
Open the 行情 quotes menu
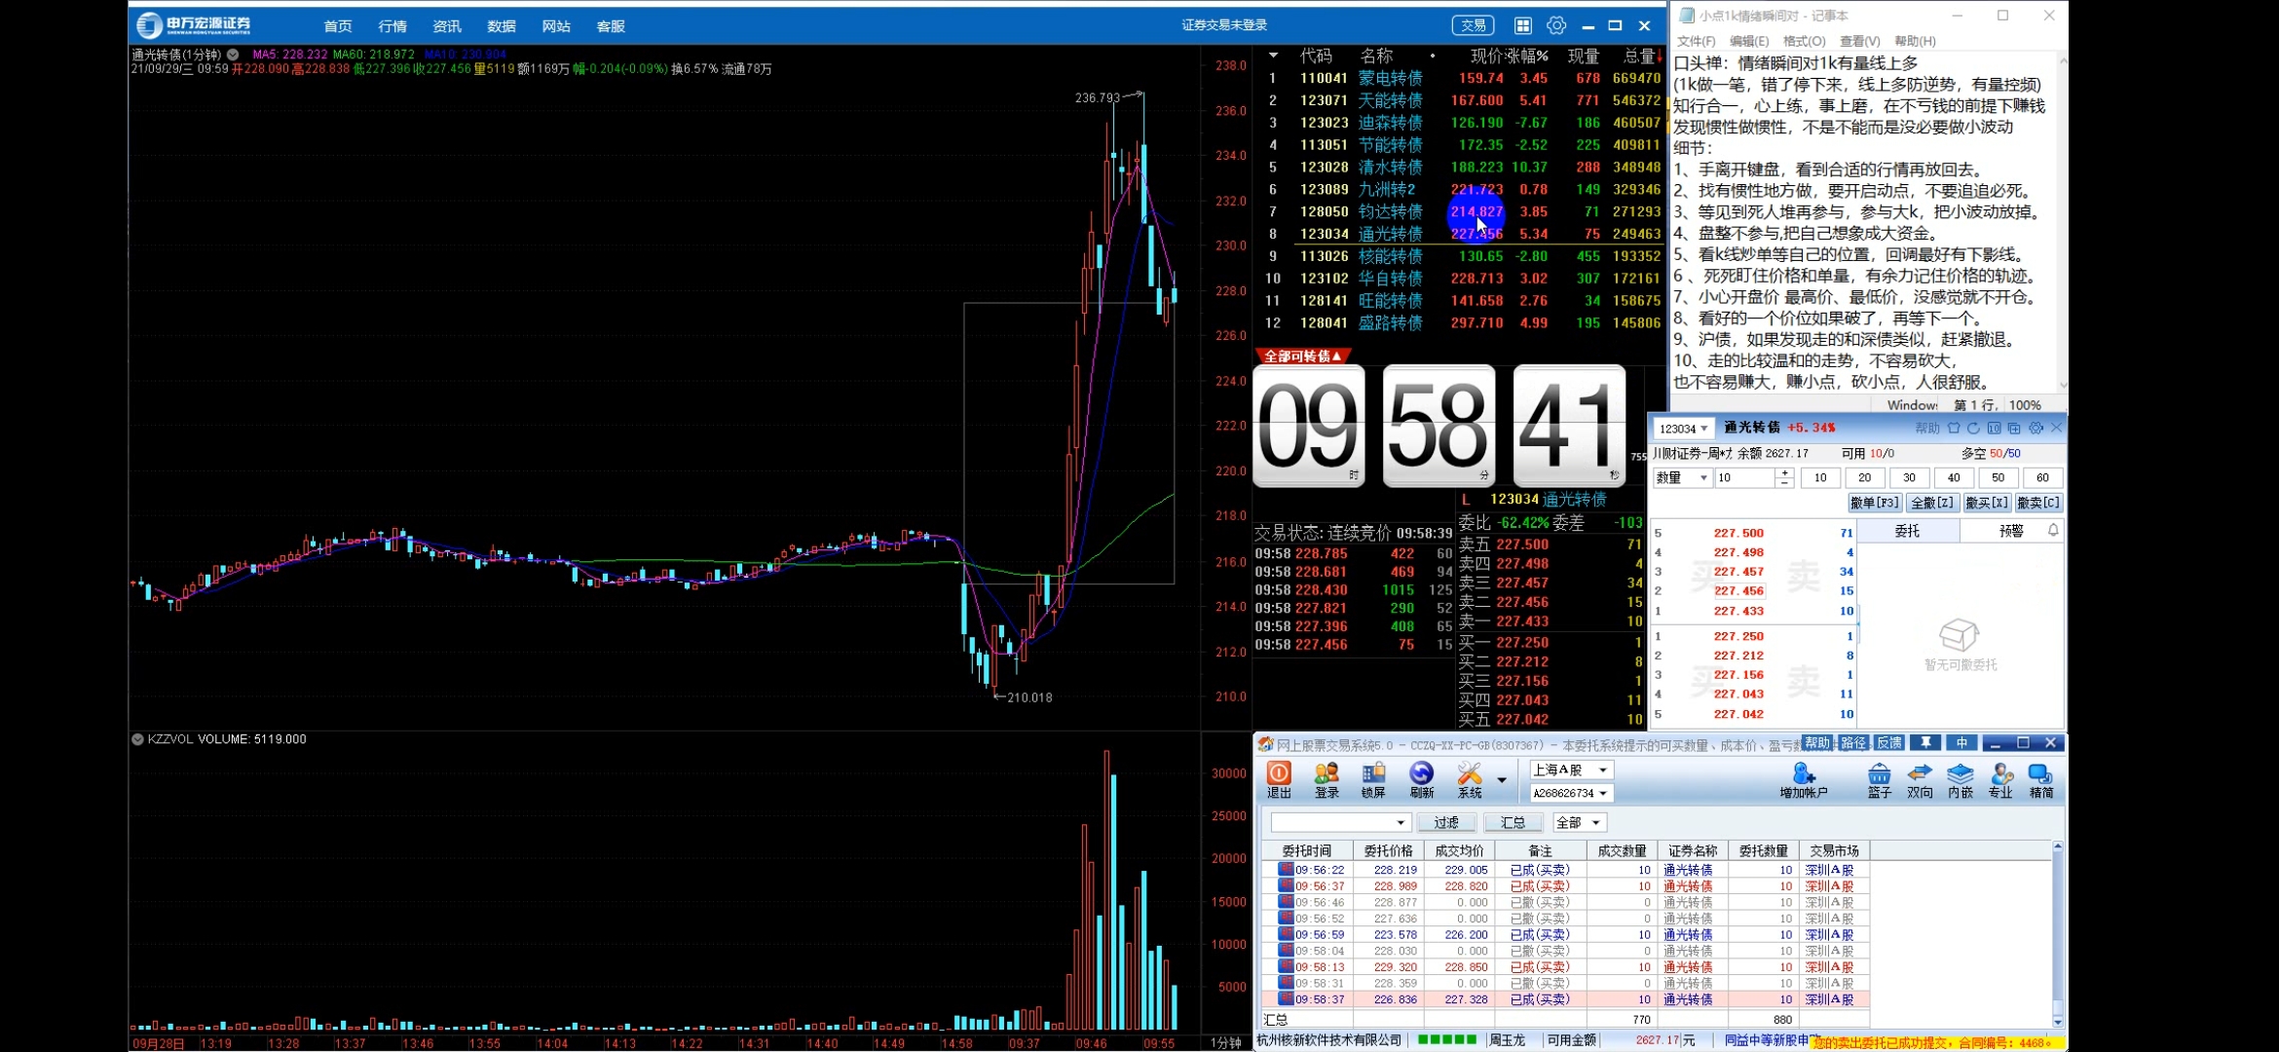coord(392,26)
